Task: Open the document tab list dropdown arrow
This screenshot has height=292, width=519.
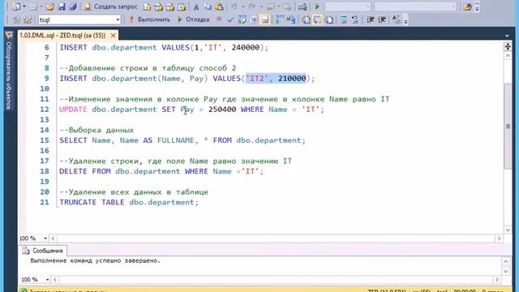Action: (x=507, y=35)
